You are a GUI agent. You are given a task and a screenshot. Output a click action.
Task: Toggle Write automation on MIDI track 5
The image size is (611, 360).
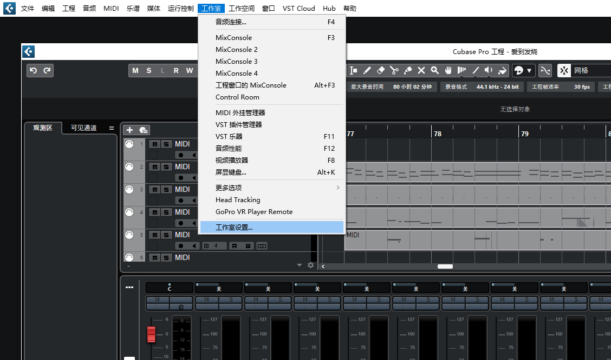tap(248, 246)
